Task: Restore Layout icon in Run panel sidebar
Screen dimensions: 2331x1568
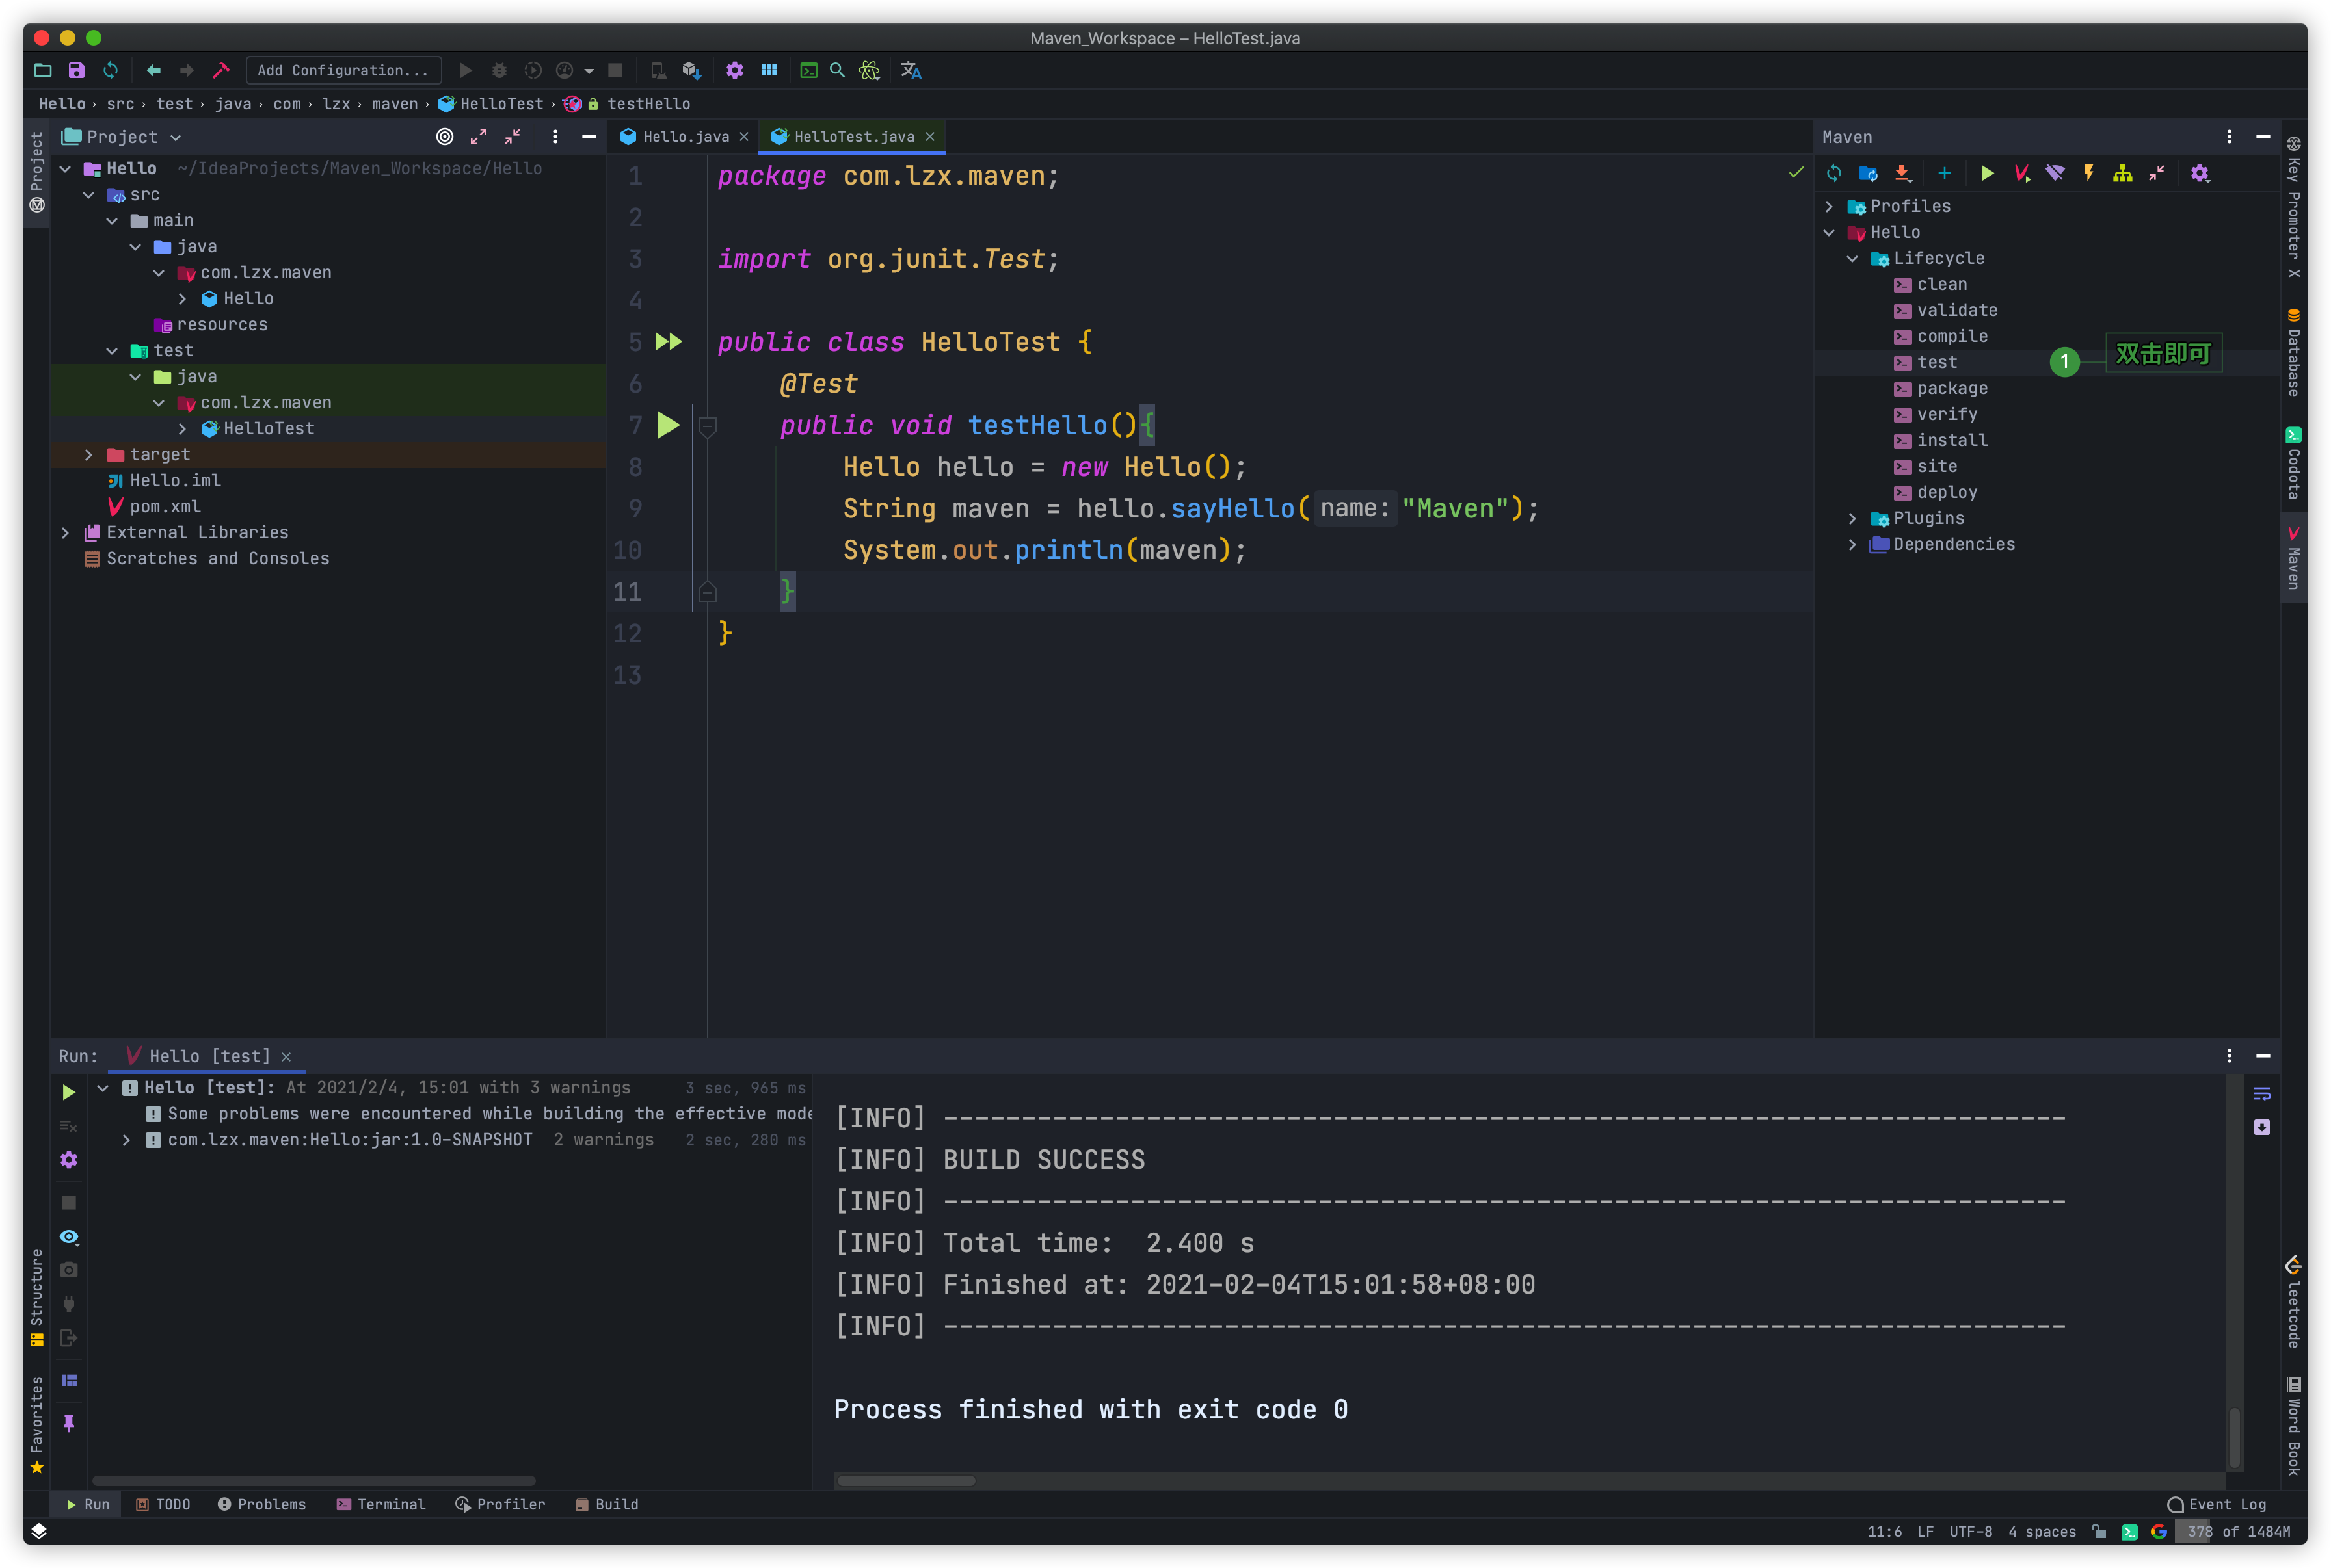Action: 68,1381
